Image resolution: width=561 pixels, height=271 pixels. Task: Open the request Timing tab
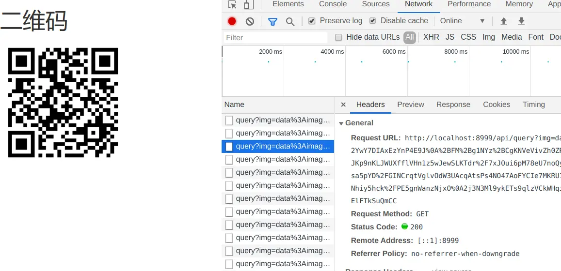pos(534,105)
